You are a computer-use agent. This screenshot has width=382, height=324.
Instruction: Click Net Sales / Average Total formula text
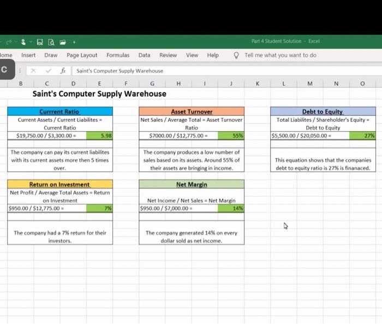click(x=192, y=123)
